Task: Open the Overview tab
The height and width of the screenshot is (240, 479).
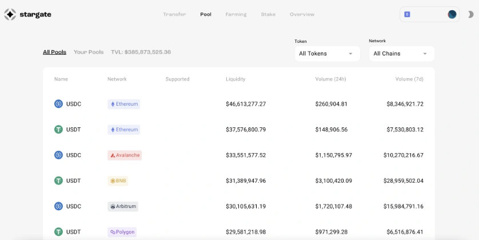Action: point(302,14)
